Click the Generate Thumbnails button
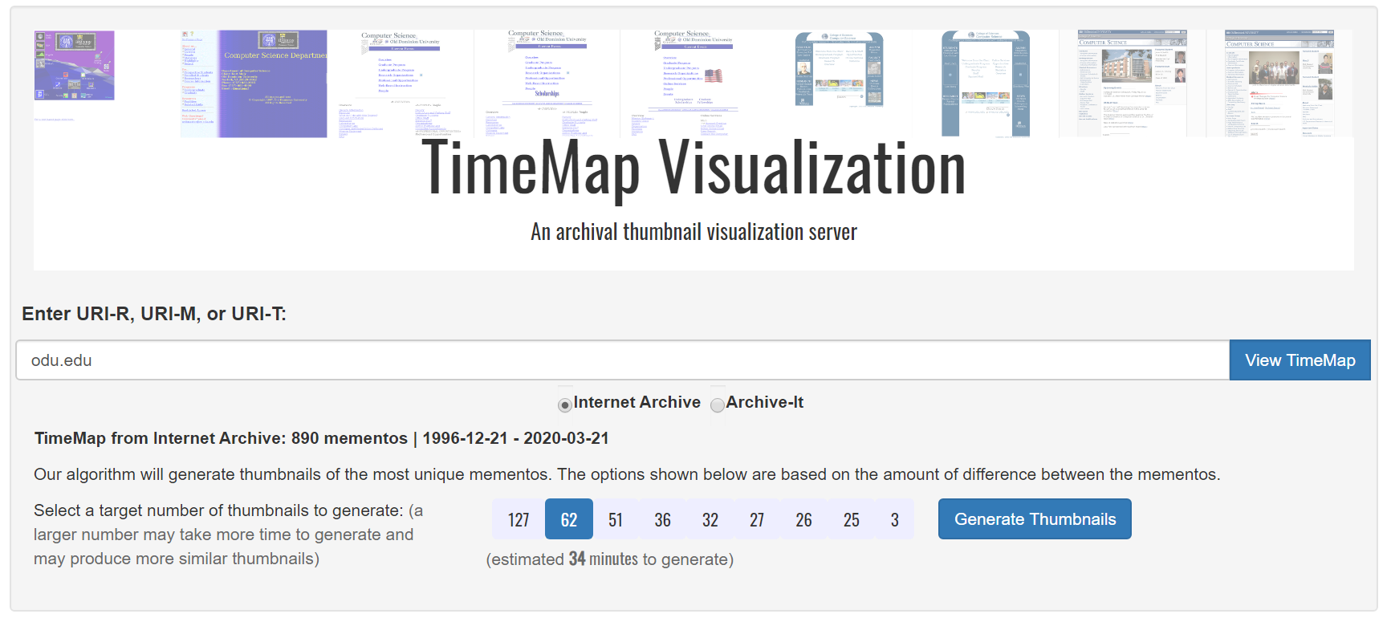Viewport: 1387px width, 622px height. pyautogui.click(x=1035, y=519)
